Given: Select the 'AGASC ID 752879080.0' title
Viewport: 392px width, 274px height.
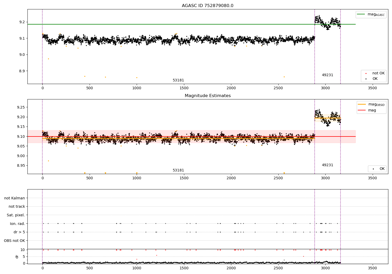Looking at the screenshot, I should point(207,6).
